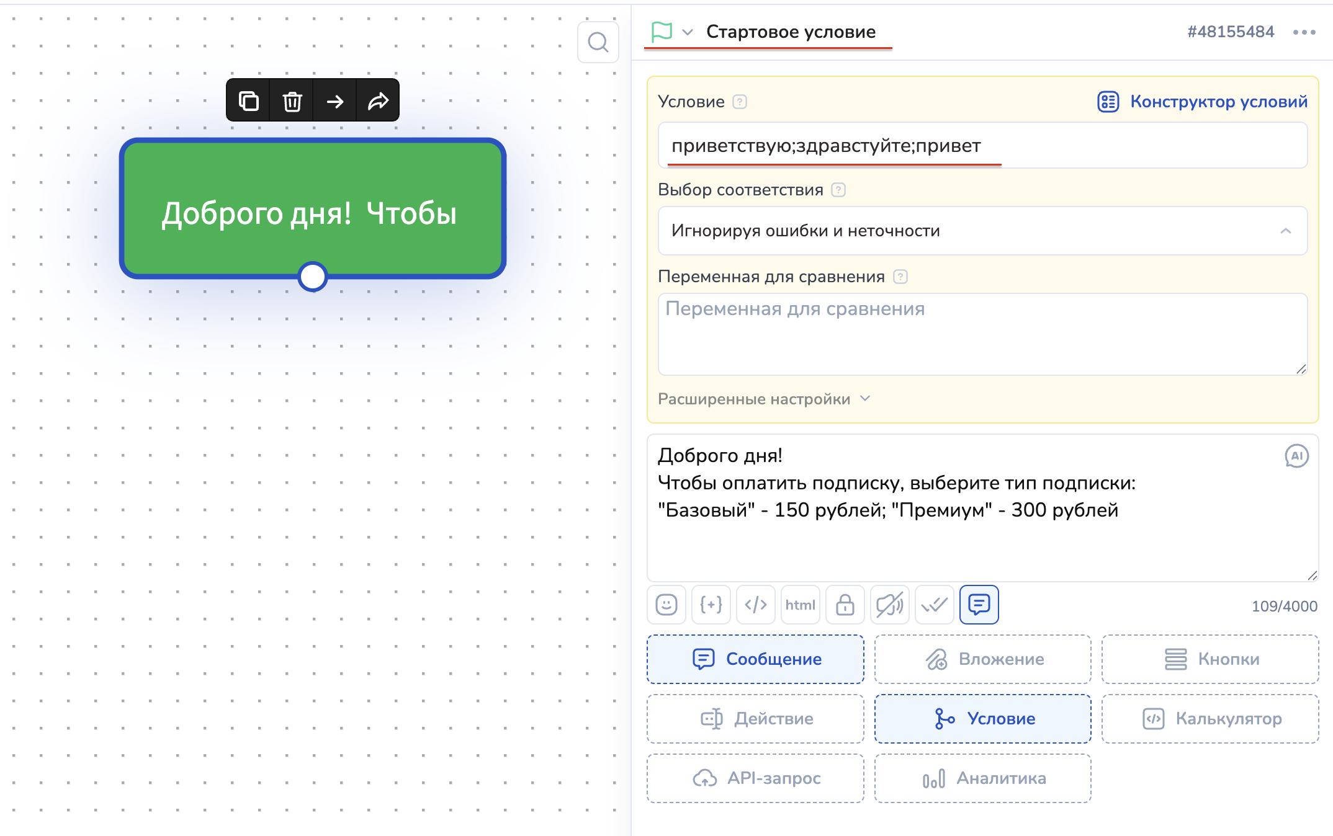Toggle the lock icon under message
Image resolution: width=1333 pixels, height=836 pixels.
pyautogui.click(x=845, y=605)
